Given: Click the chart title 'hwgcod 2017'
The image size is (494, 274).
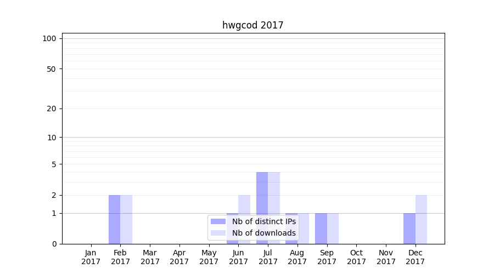Looking at the screenshot, I should tap(252, 25).
